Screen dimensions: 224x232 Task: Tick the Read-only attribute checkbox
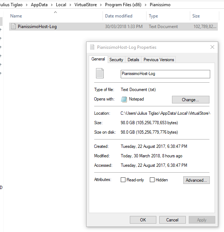click(123, 180)
